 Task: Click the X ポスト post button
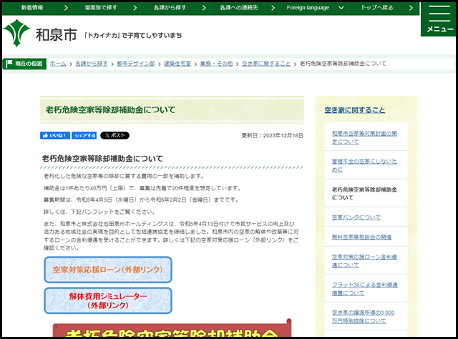tap(115, 135)
